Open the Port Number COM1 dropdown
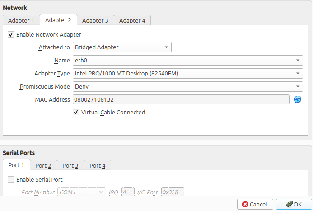The width and height of the screenshot is (313, 211). click(81, 192)
